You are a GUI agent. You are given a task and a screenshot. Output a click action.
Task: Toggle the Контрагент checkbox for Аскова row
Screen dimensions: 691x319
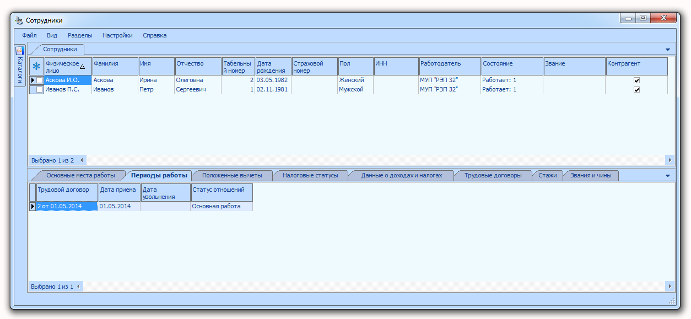coord(636,80)
